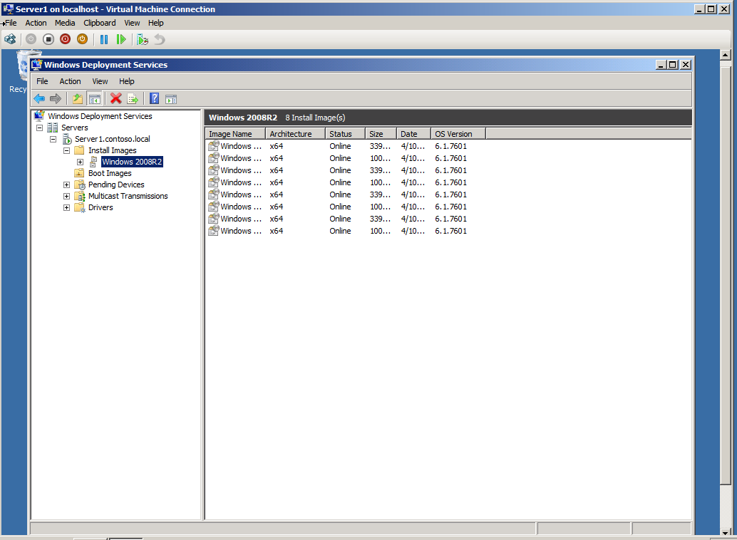Click the red Shut Down VM icon
Viewport: 737px width, 540px height.
click(x=66, y=39)
